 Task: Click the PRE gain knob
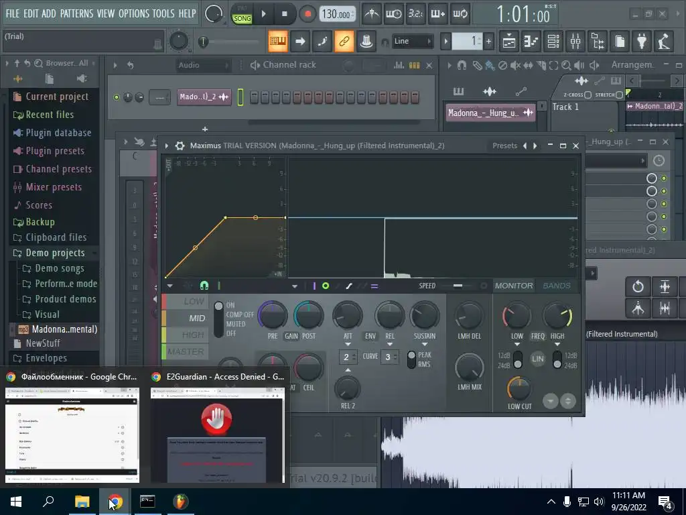[x=272, y=315]
